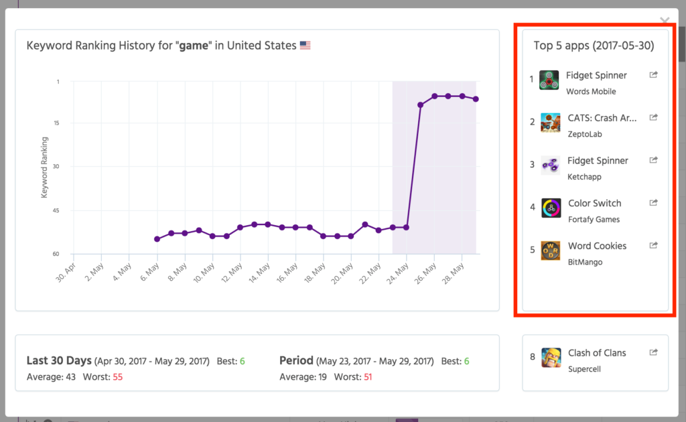This screenshot has height=422, width=686.
Task: Click the 28. May axis label
Action: coord(453,274)
